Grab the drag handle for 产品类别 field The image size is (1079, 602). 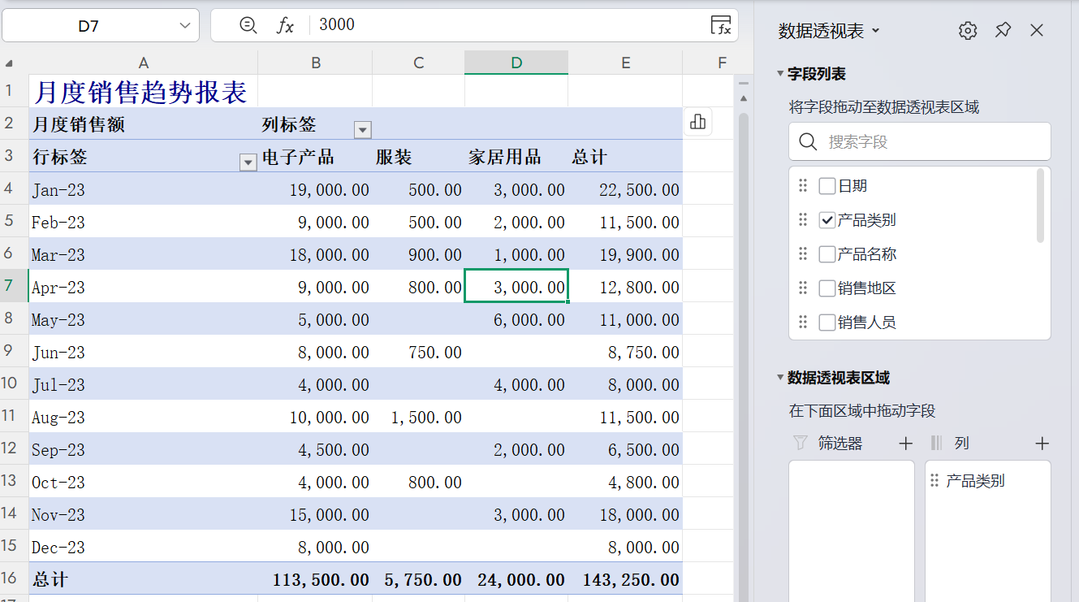pos(803,220)
